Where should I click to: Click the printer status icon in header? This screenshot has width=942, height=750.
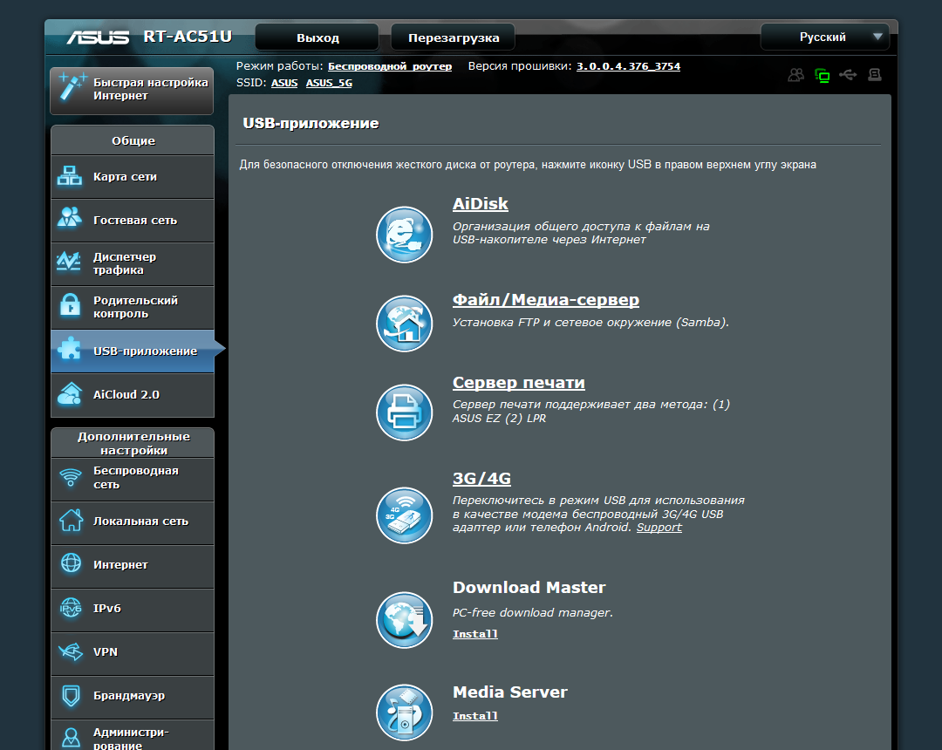[875, 75]
